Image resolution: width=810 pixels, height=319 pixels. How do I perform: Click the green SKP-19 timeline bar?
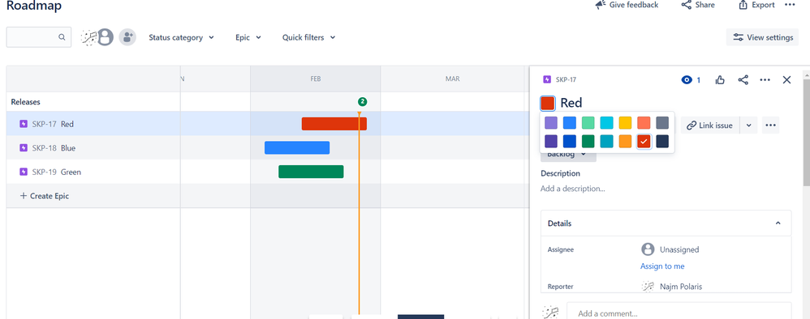(x=311, y=172)
